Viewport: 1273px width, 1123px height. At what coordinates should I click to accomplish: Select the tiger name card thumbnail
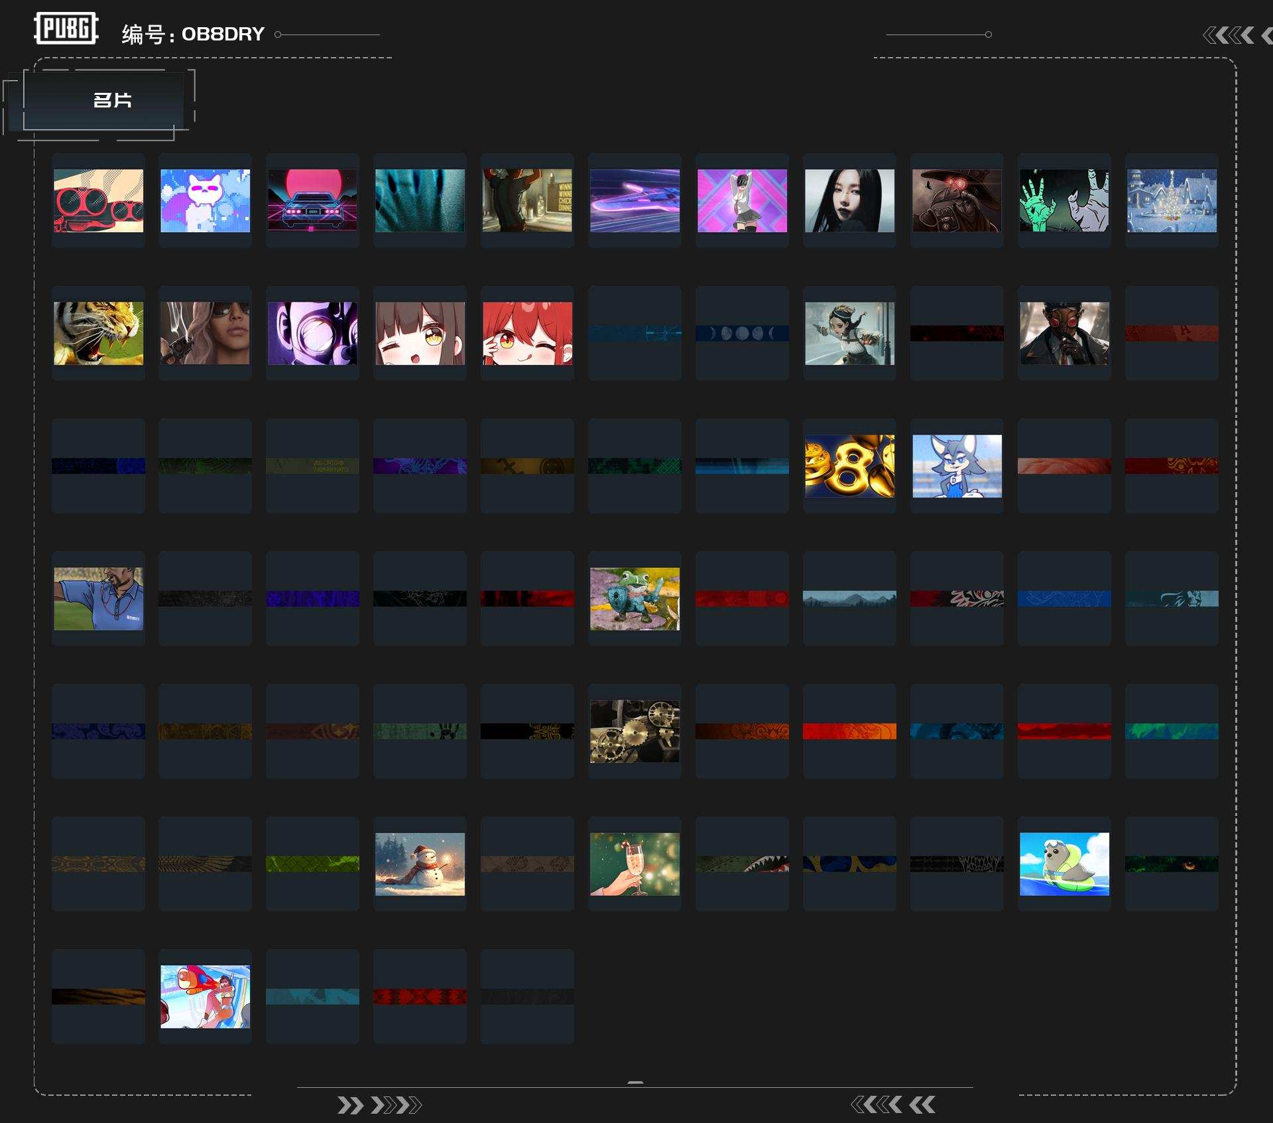coord(98,333)
